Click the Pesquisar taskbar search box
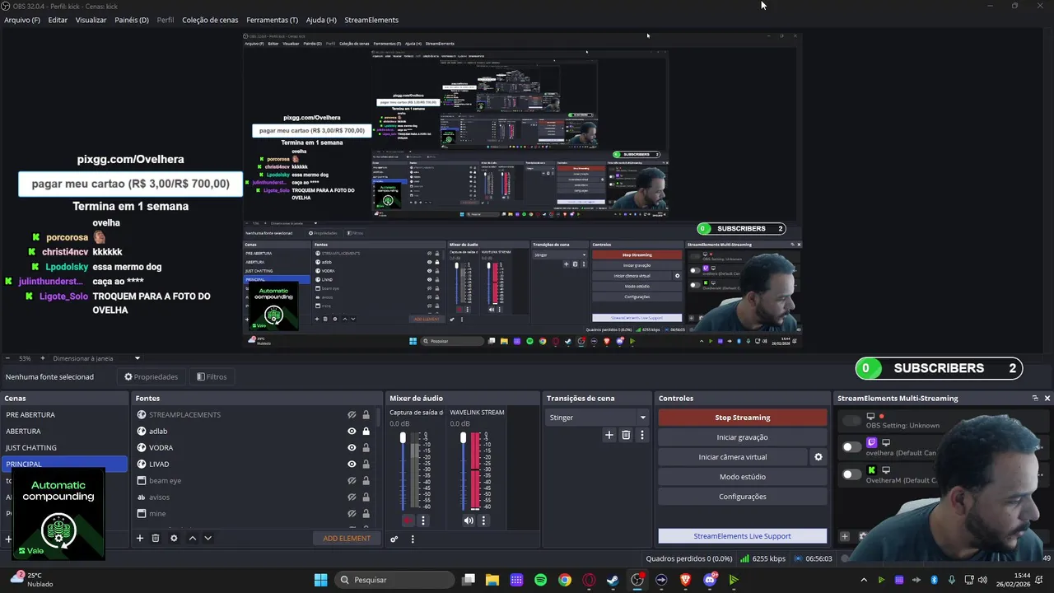This screenshot has height=593, width=1054. point(394,580)
